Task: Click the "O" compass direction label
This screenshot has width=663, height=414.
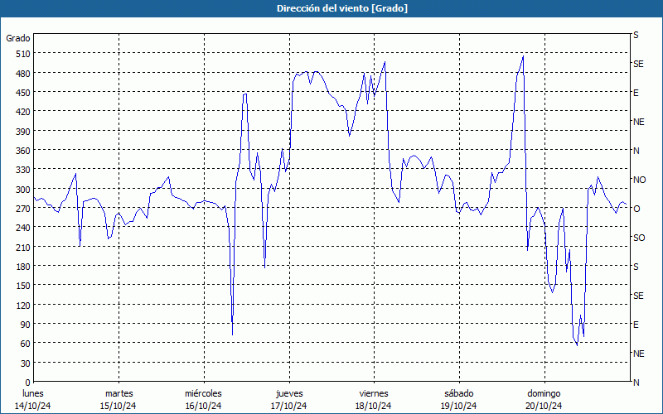Action: click(636, 209)
